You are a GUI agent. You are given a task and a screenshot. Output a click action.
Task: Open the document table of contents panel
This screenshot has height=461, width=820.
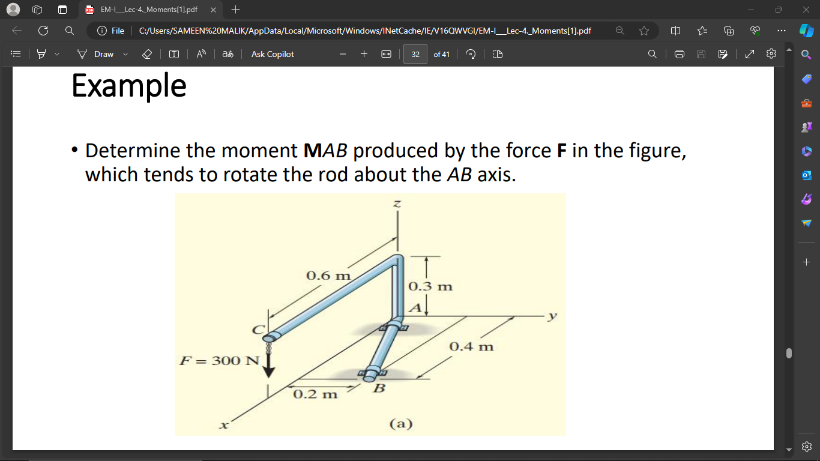(x=16, y=53)
